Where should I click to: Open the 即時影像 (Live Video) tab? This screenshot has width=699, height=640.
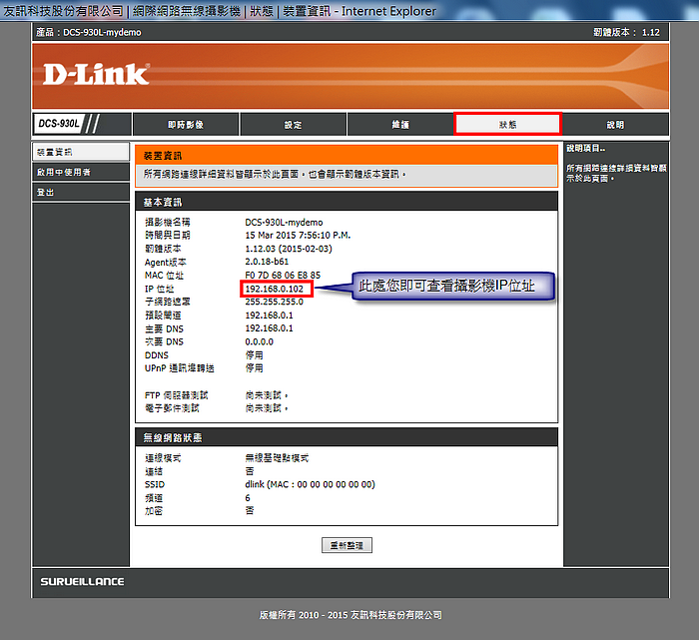186,125
